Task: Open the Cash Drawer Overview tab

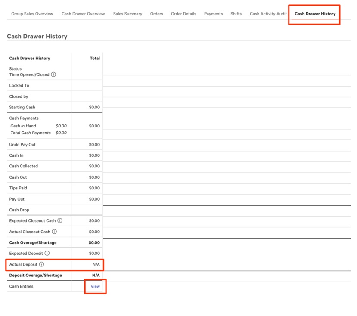Action: coord(83,13)
